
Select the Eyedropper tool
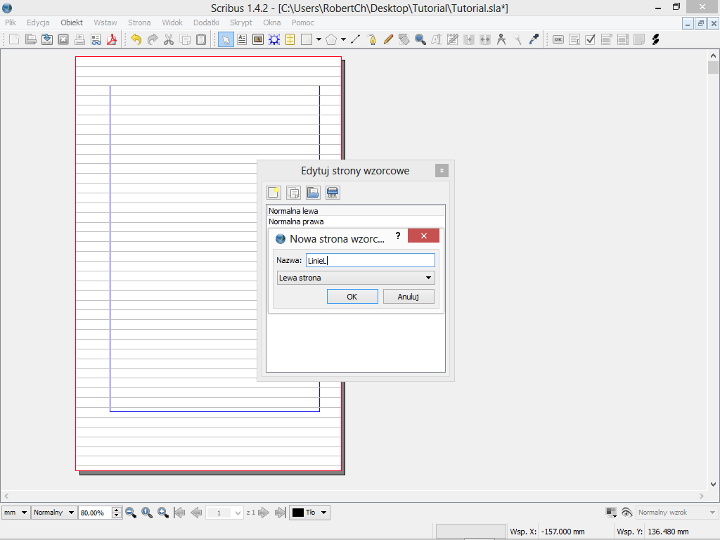pos(534,39)
